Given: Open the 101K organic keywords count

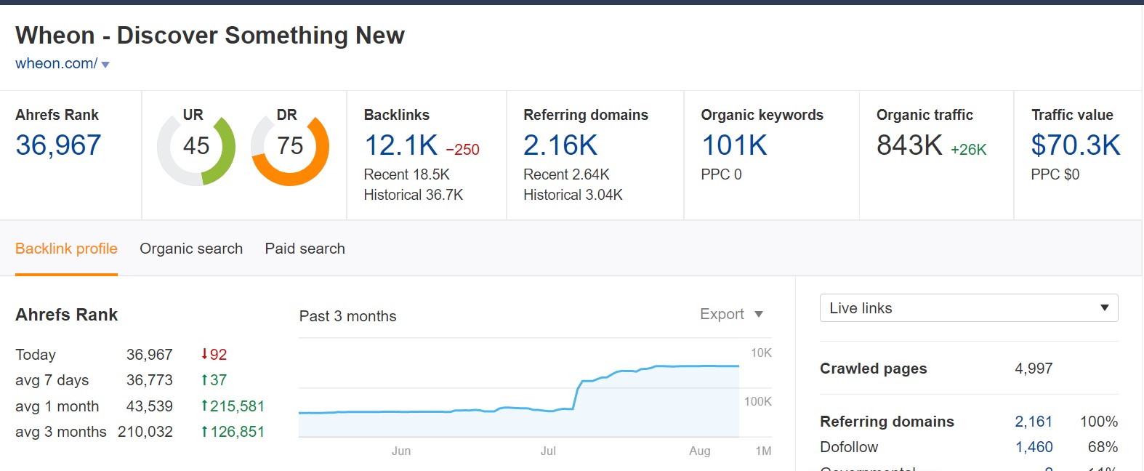Looking at the screenshot, I should (734, 145).
